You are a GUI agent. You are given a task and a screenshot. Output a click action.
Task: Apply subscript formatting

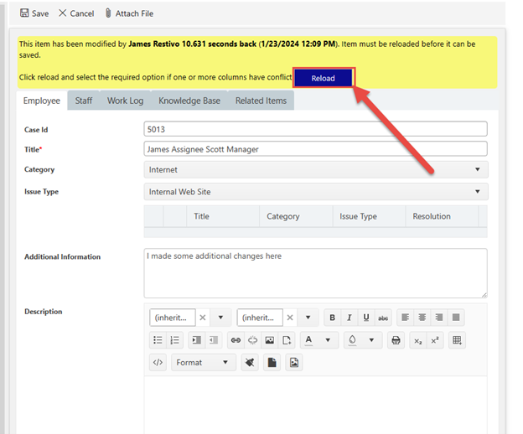coord(418,341)
